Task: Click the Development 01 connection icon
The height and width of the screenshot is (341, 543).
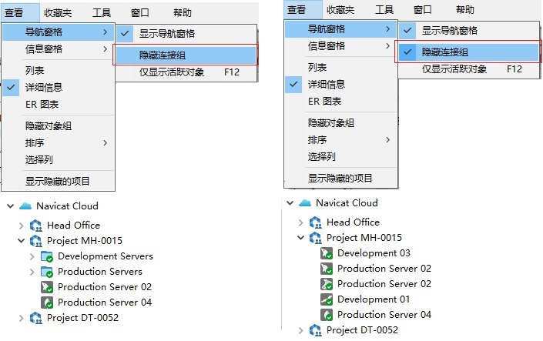Action: click(x=327, y=299)
